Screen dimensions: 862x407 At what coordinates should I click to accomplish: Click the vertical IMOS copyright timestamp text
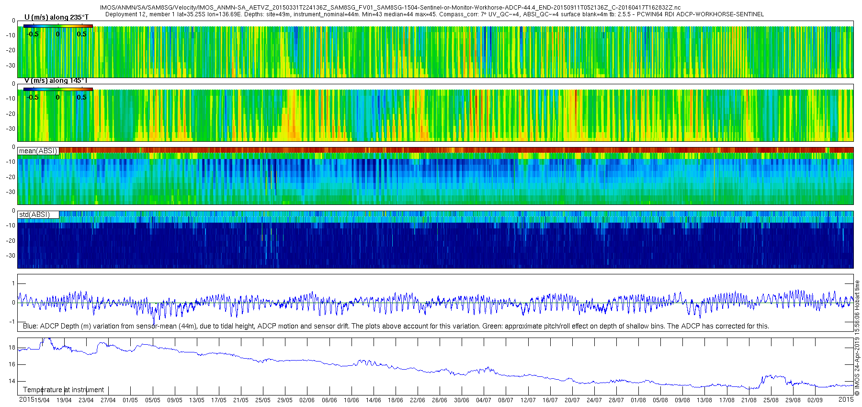click(857, 338)
